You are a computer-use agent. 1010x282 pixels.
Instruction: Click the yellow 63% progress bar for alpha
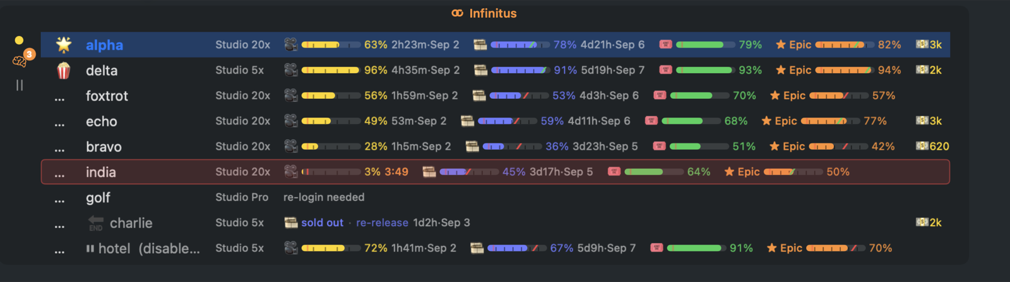point(331,45)
